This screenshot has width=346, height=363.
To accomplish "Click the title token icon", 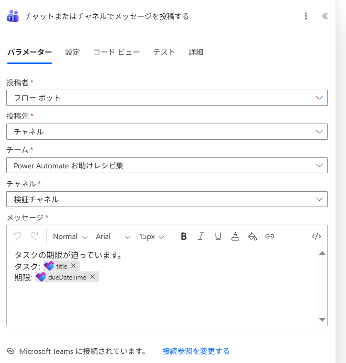I will click(49, 266).
